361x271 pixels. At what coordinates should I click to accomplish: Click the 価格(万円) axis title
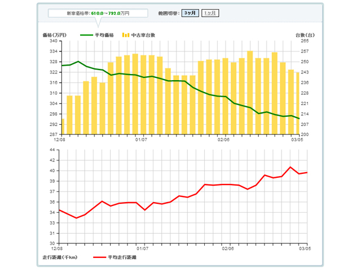pos(55,35)
